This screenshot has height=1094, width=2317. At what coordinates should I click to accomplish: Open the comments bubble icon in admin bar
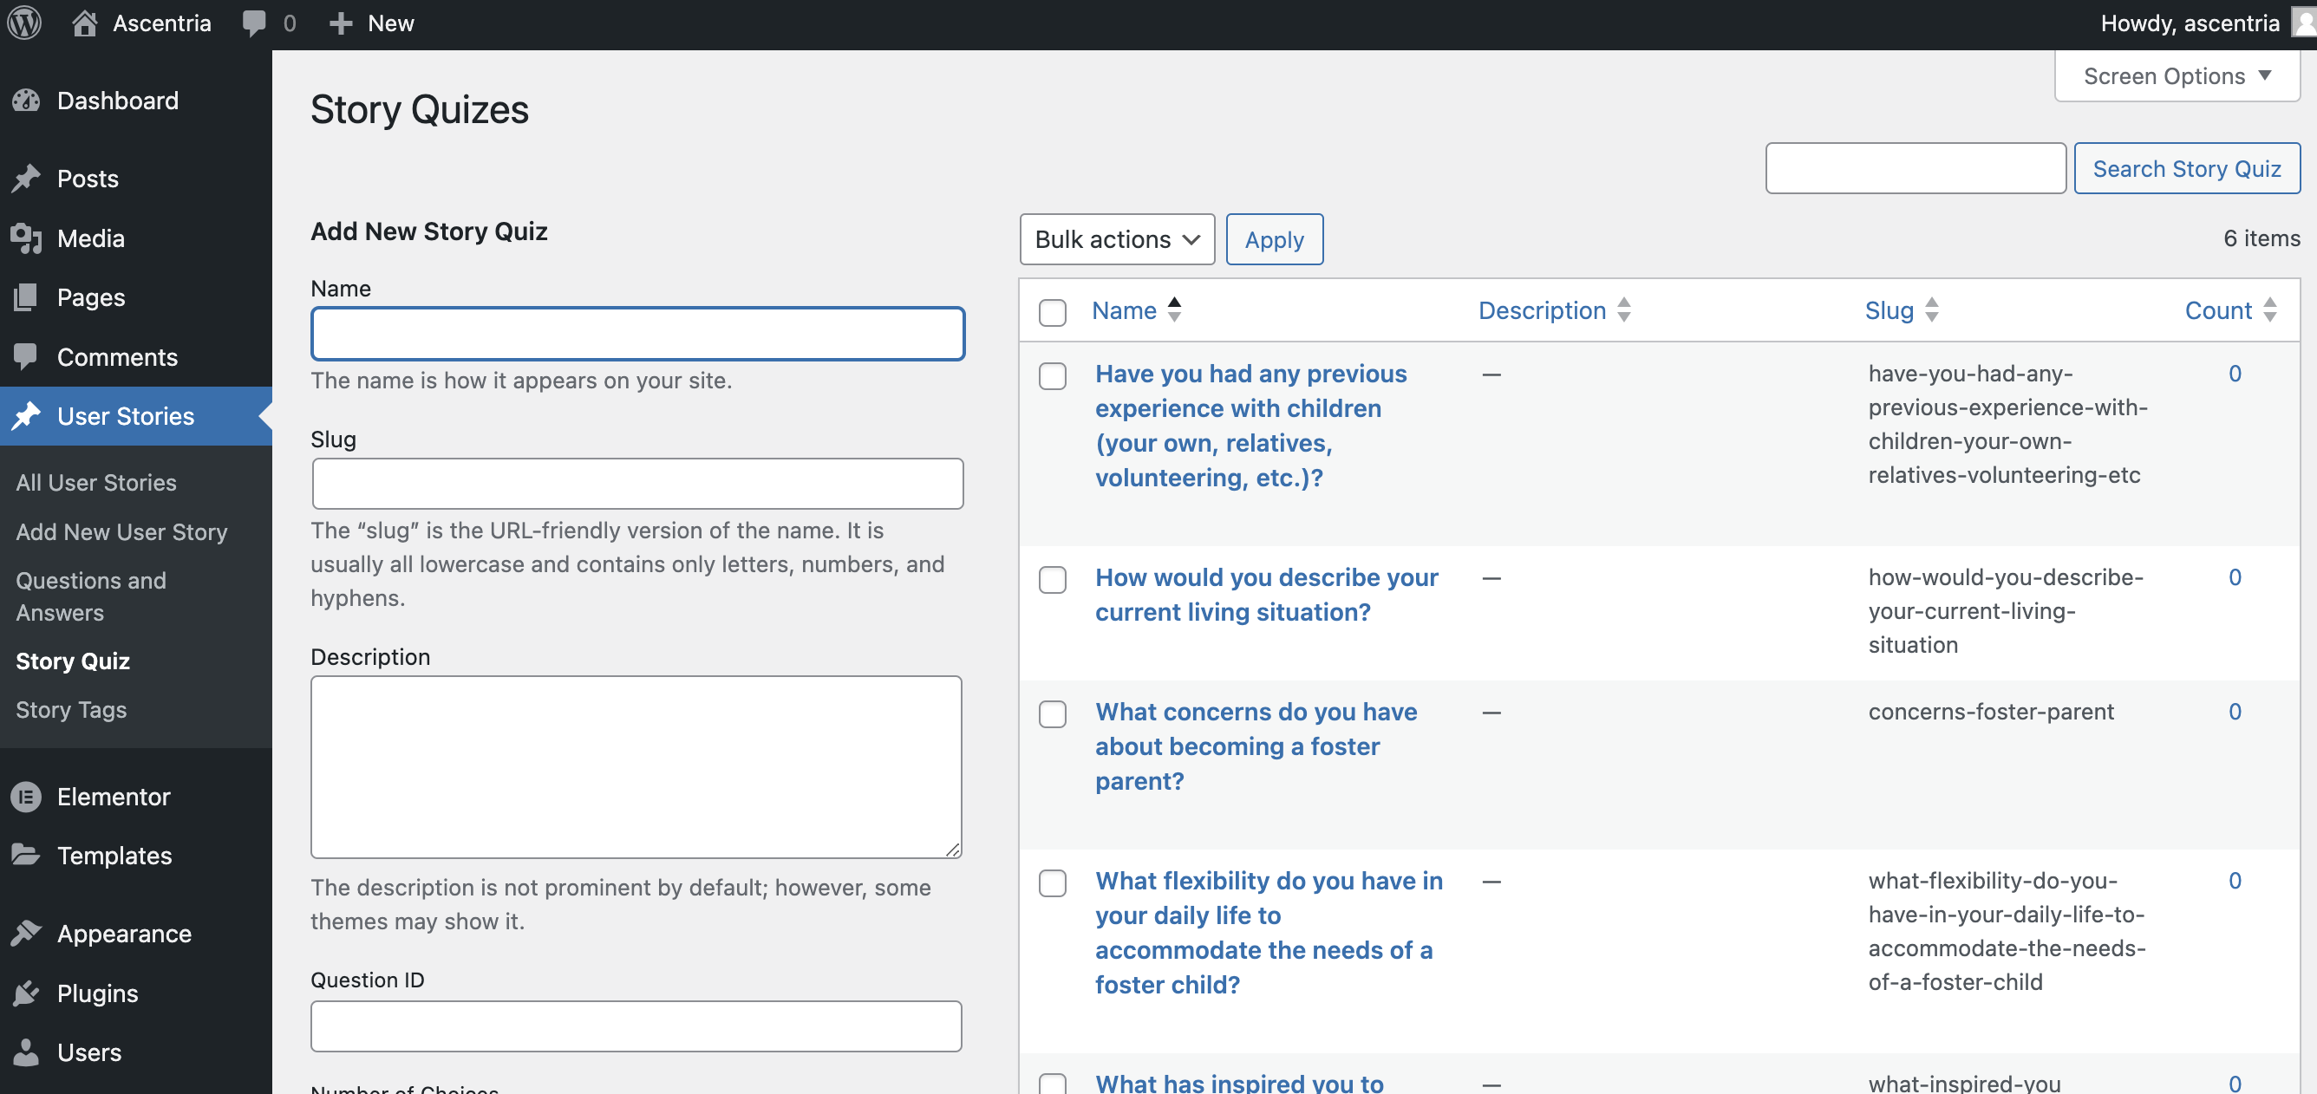[255, 23]
